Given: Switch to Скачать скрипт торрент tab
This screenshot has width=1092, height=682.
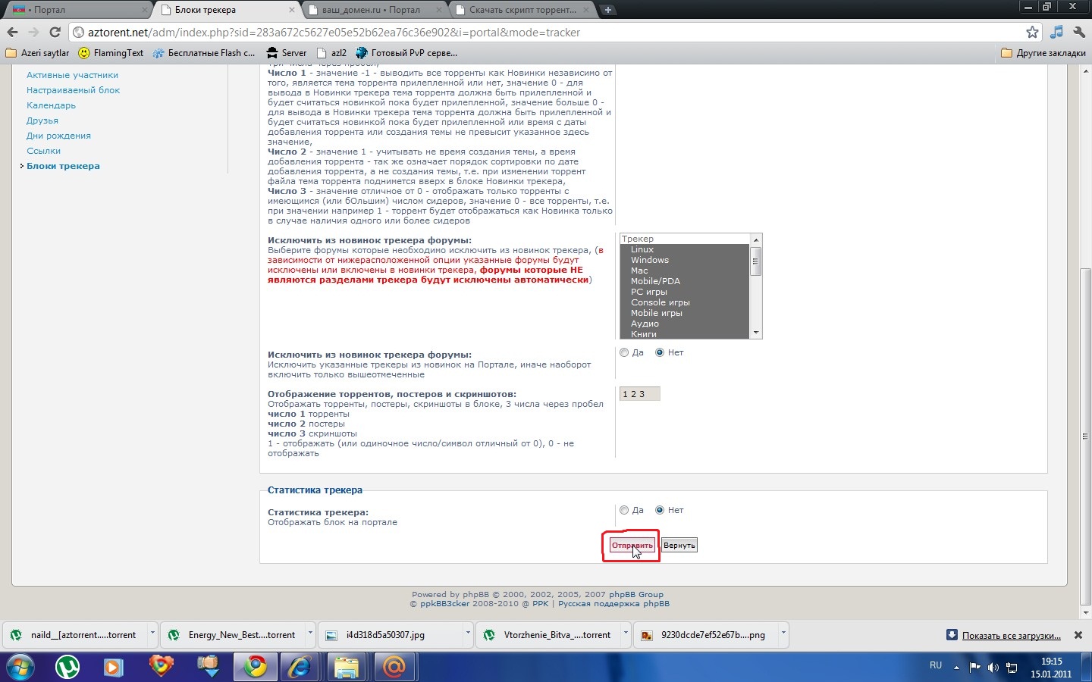Looking at the screenshot, I should click(x=523, y=10).
